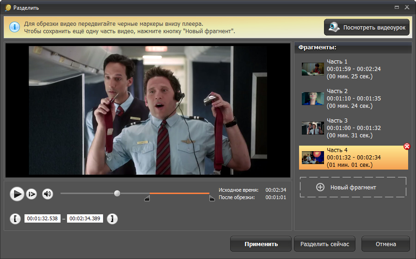416x259 pixels.
Task: Click the blue info icon
Action: tap(15, 27)
